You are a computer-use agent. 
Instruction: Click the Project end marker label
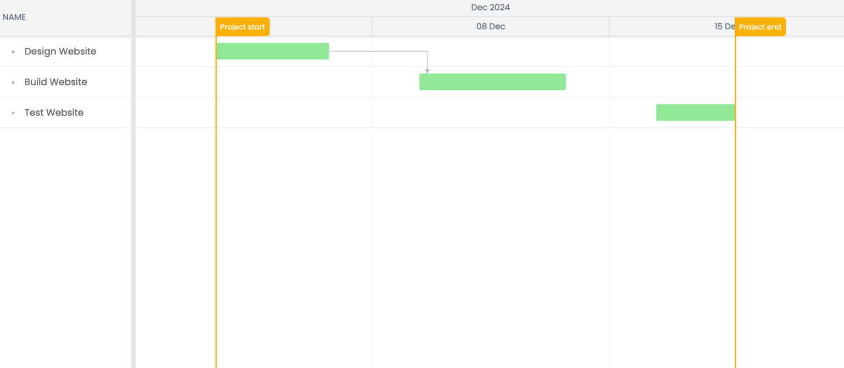pos(760,26)
